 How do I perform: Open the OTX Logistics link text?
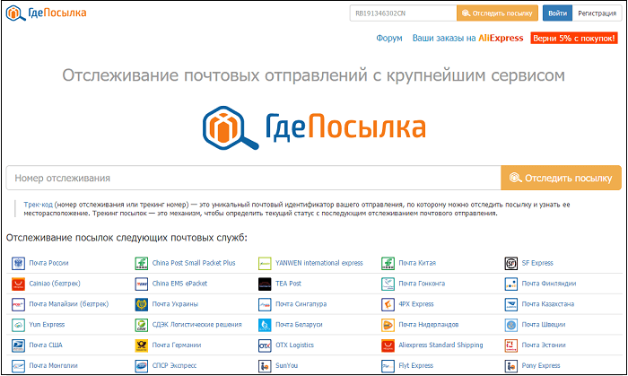point(295,345)
